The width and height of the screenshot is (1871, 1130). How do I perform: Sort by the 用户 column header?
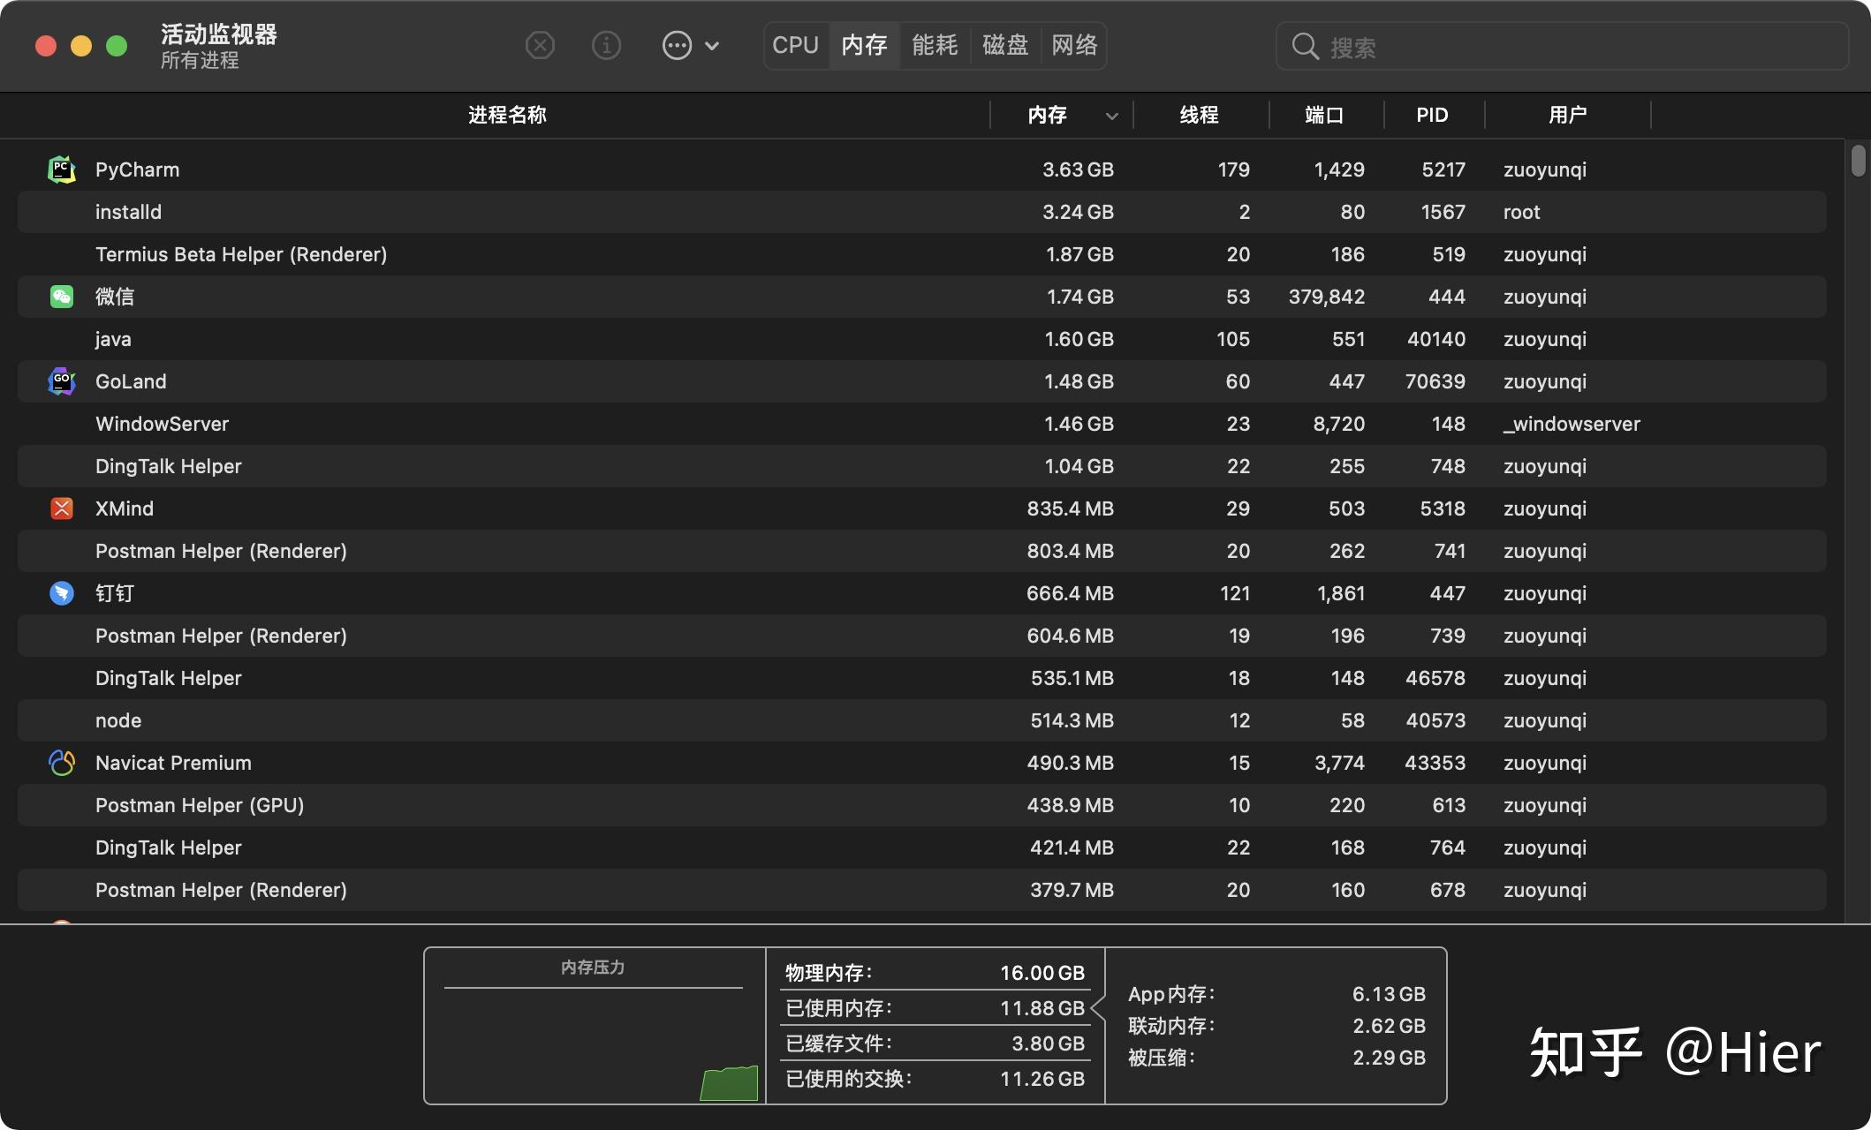point(1568,115)
